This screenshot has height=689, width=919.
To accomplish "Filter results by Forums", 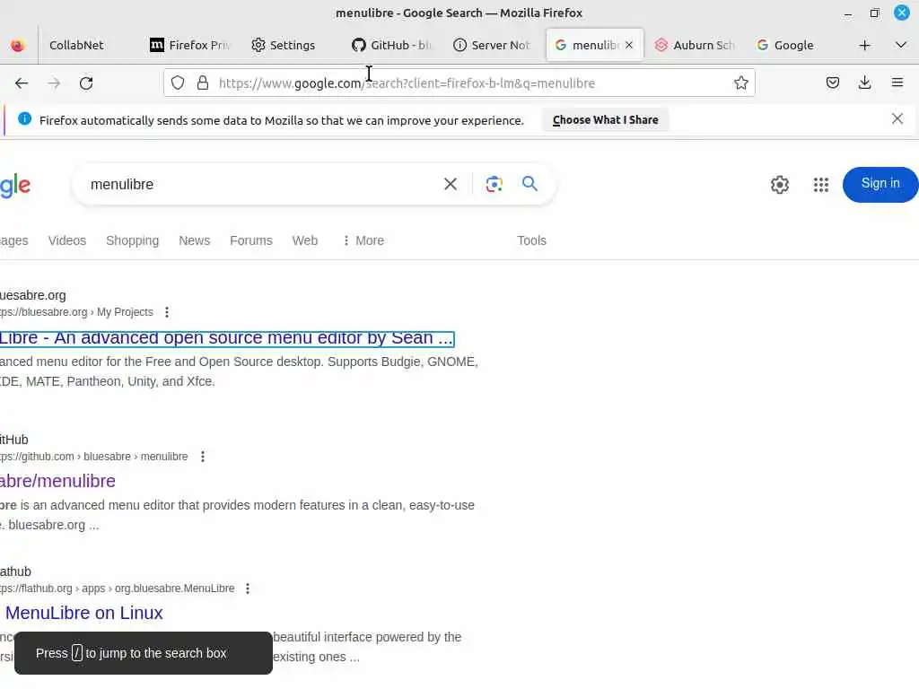I will tap(251, 240).
